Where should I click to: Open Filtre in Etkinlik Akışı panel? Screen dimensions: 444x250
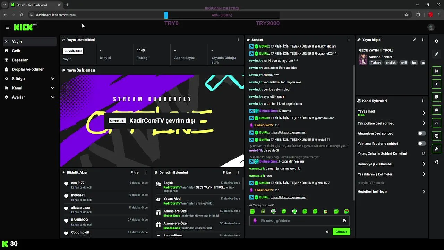[135, 172]
